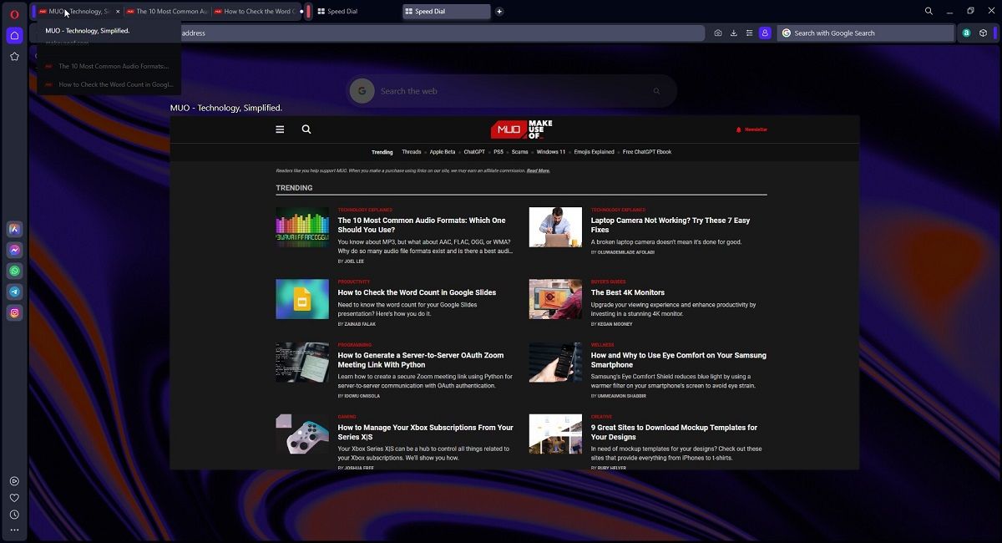The height and width of the screenshot is (543, 1002).
Task: Open WhatsApp from the sidebar
Action: pos(14,271)
